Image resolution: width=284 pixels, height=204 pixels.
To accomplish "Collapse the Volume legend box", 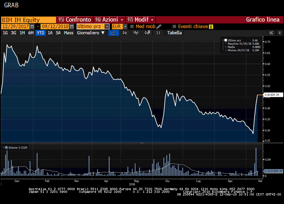I will tap(3, 147).
